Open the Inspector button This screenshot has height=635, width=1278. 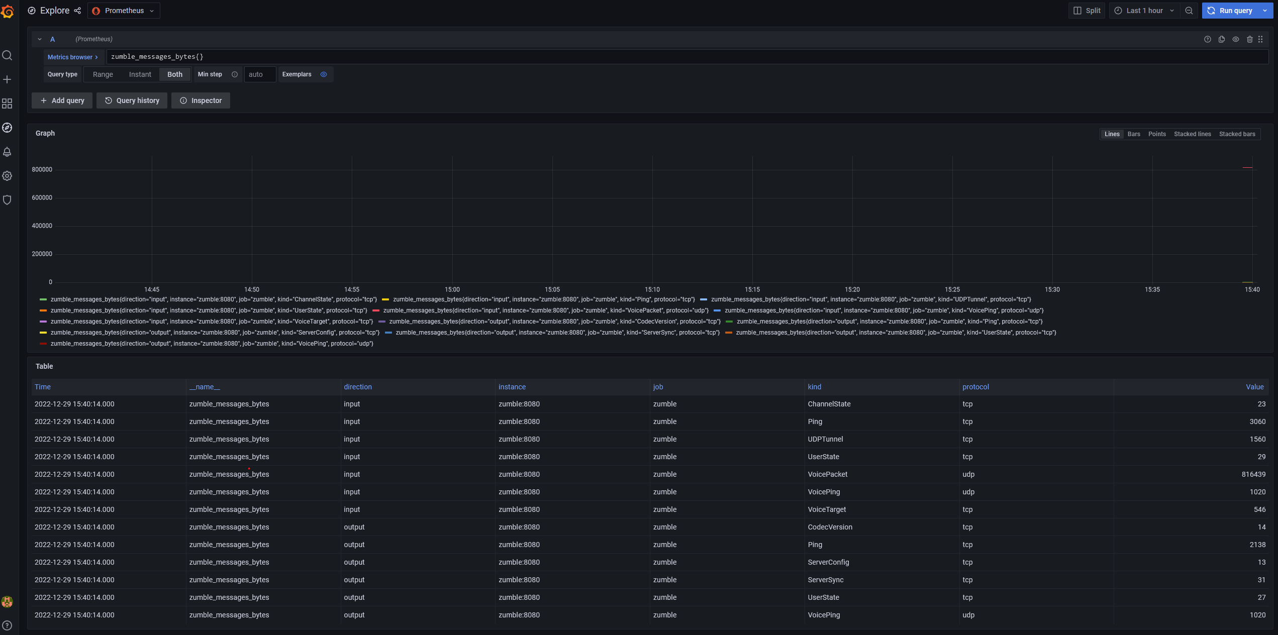pos(201,100)
